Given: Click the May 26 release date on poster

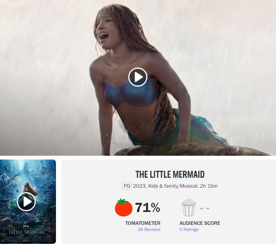Looking at the screenshot, I should [26, 241].
